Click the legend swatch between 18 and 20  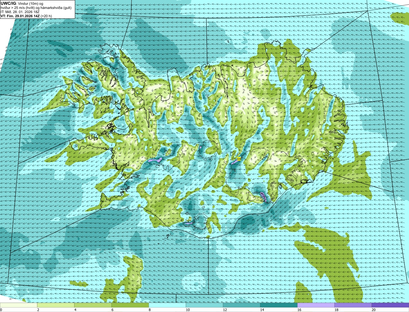(x=353, y=305)
